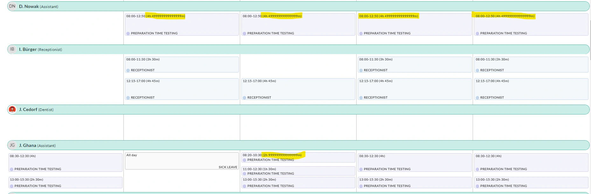This screenshot has height=194, width=591.
Task: Click the vertical scrollbar at the schedule's right edge
Action: point(590,40)
